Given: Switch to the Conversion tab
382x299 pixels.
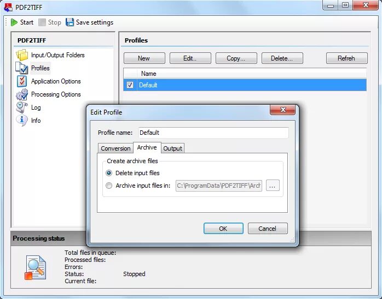Looking at the screenshot, I should (115, 148).
